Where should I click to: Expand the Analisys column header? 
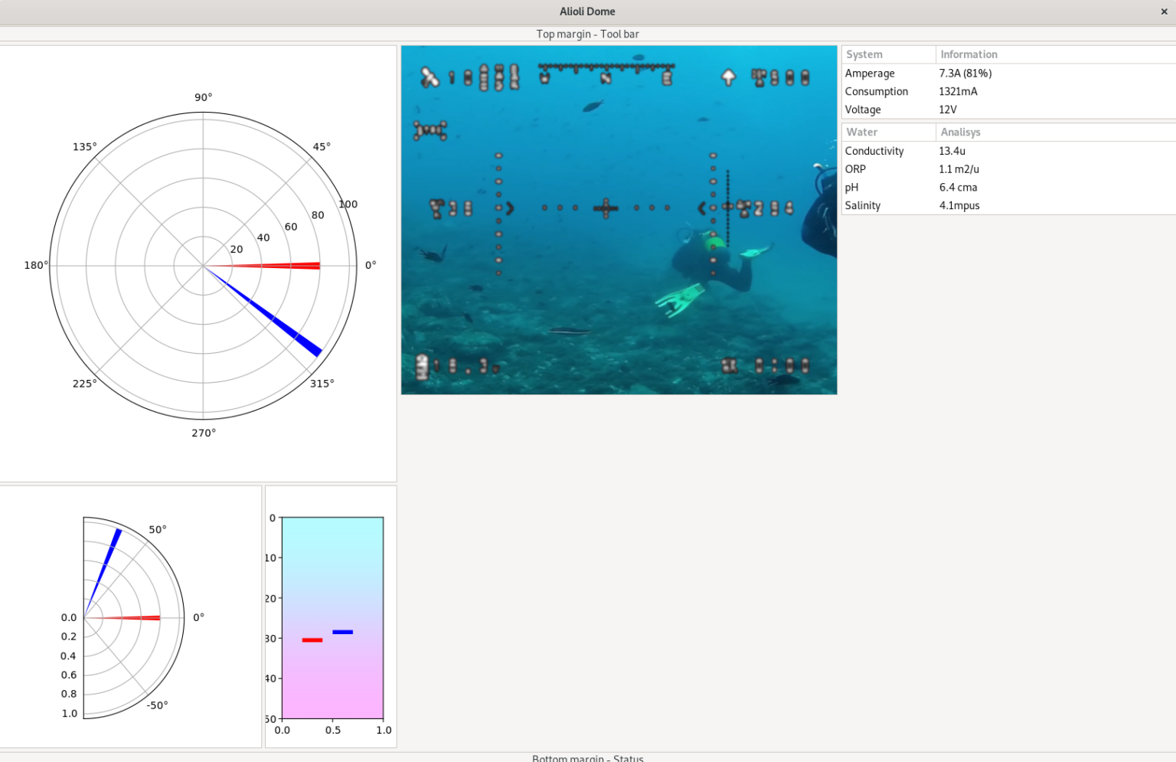960,132
